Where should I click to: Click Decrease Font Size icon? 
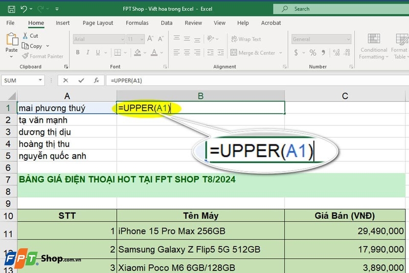pyautogui.click(x=161, y=38)
